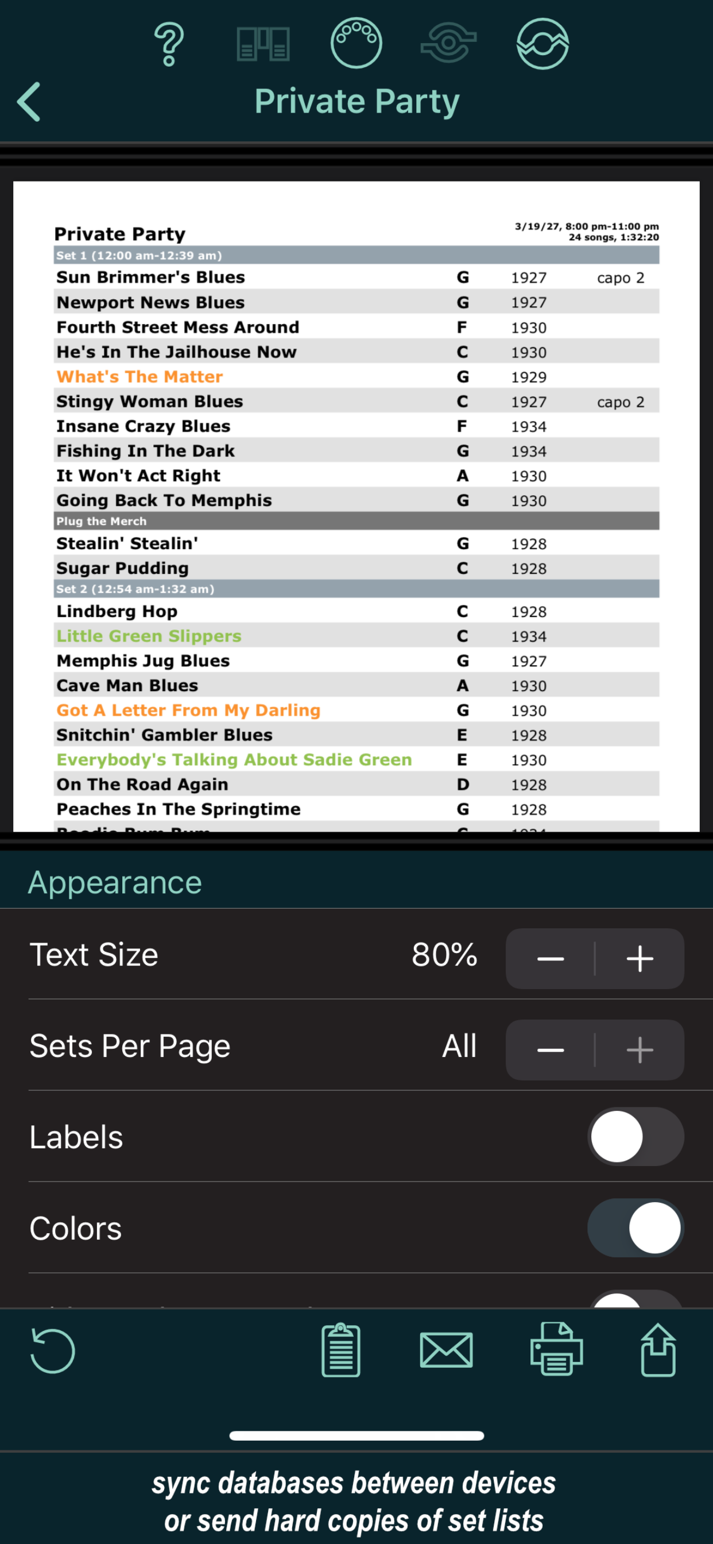
Task: Select the Appearance section header
Action: tap(115, 882)
